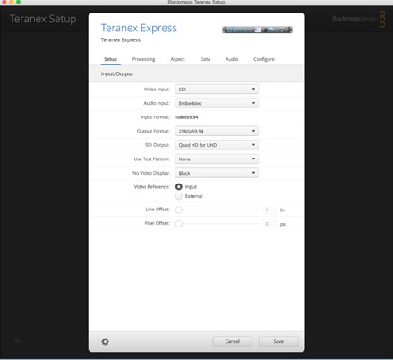Switch to the Aspect tab
Screen dimensions: 393x360
(177, 59)
